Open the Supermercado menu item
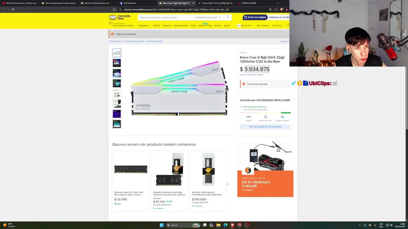408x229 pixels. (181, 25)
